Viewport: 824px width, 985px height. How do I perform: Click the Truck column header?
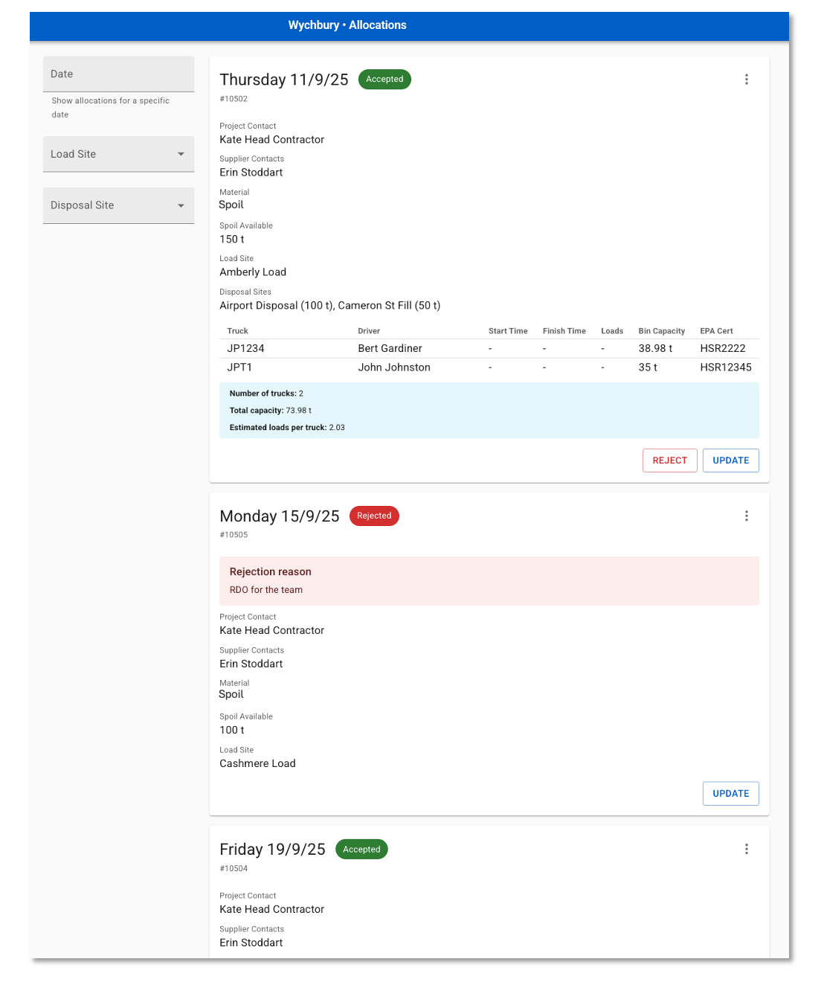click(237, 331)
